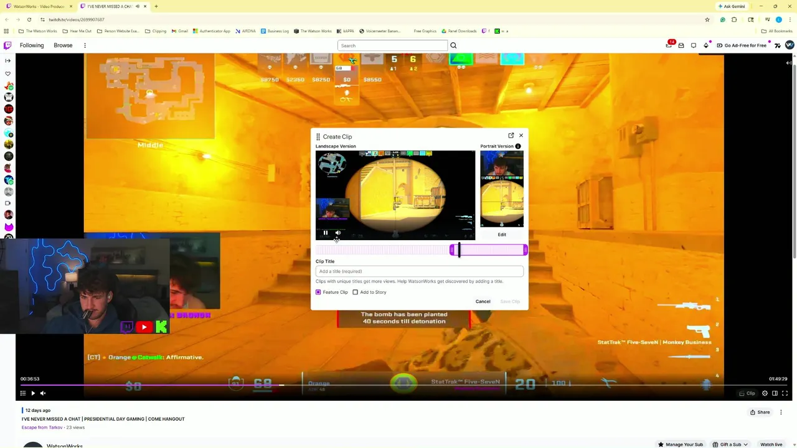
Task: Click the Save Clip button
Action: tap(510, 301)
